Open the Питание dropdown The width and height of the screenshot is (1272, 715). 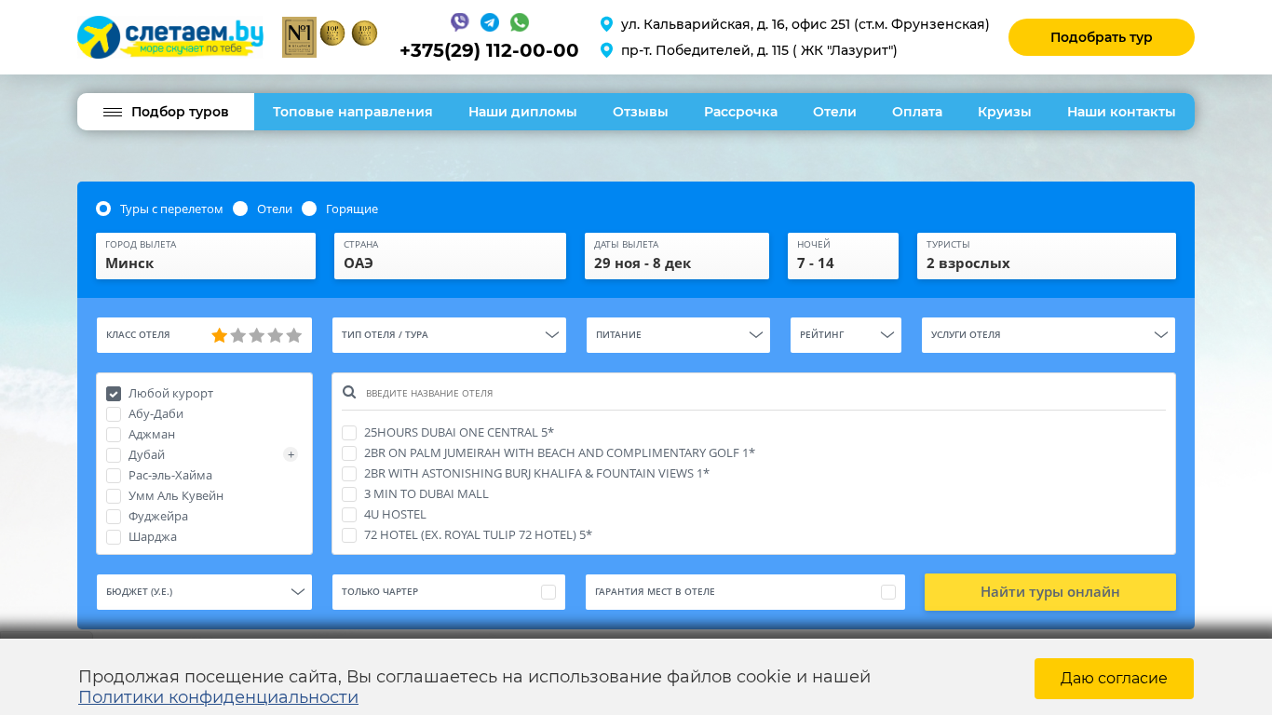click(x=678, y=335)
